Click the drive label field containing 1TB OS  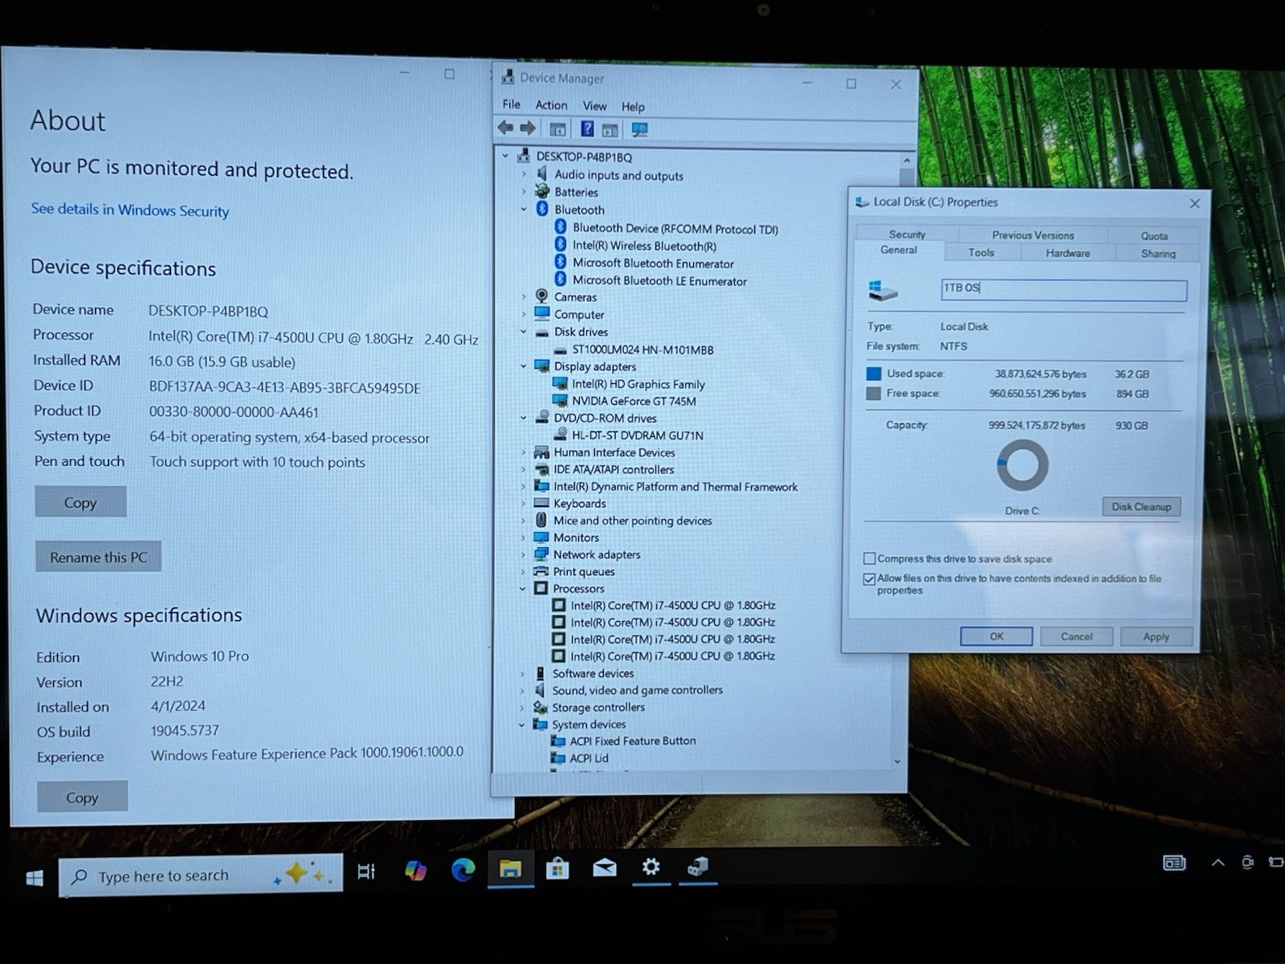1063,289
